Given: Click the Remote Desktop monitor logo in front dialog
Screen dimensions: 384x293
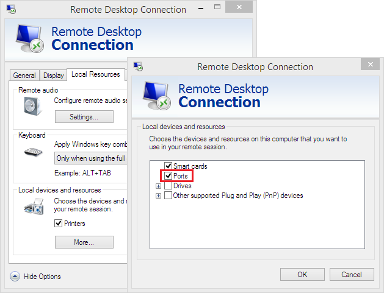Looking at the screenshot, I should click(x=156, y=95).
